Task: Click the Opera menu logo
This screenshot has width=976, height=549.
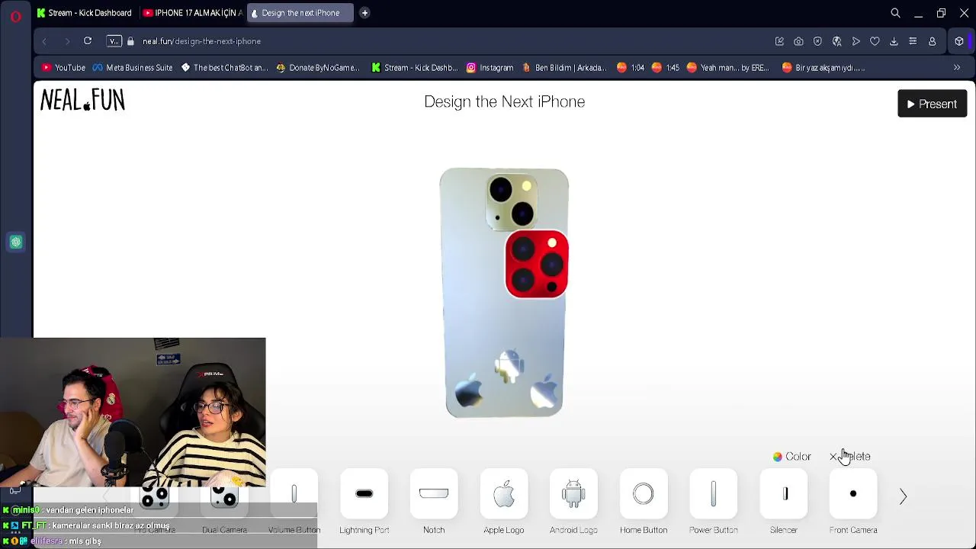Action: tap(15, 16)
